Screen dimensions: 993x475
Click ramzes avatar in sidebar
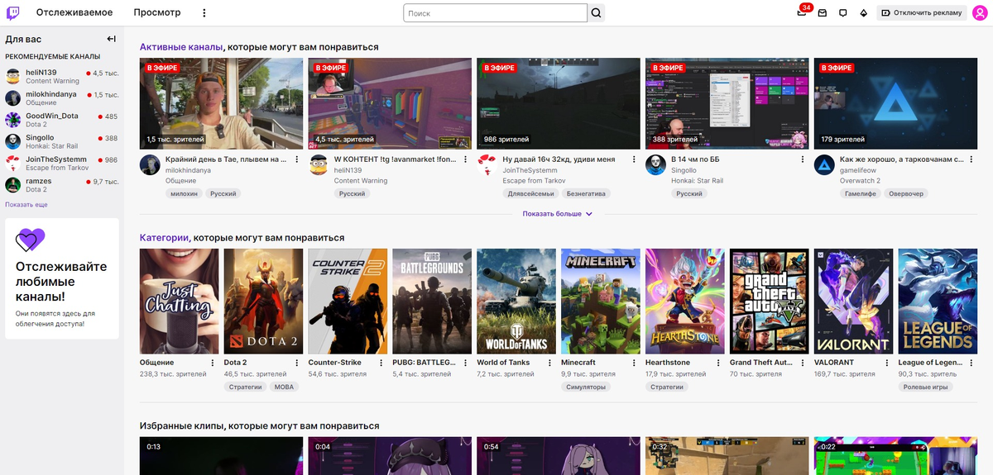13,185
